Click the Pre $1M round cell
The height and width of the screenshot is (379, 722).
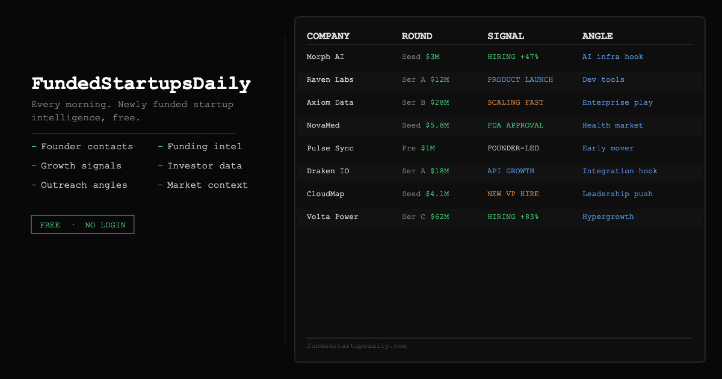point(419,148)
